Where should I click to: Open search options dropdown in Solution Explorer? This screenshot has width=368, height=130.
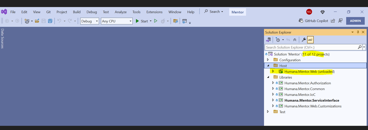tap(364, 47)
